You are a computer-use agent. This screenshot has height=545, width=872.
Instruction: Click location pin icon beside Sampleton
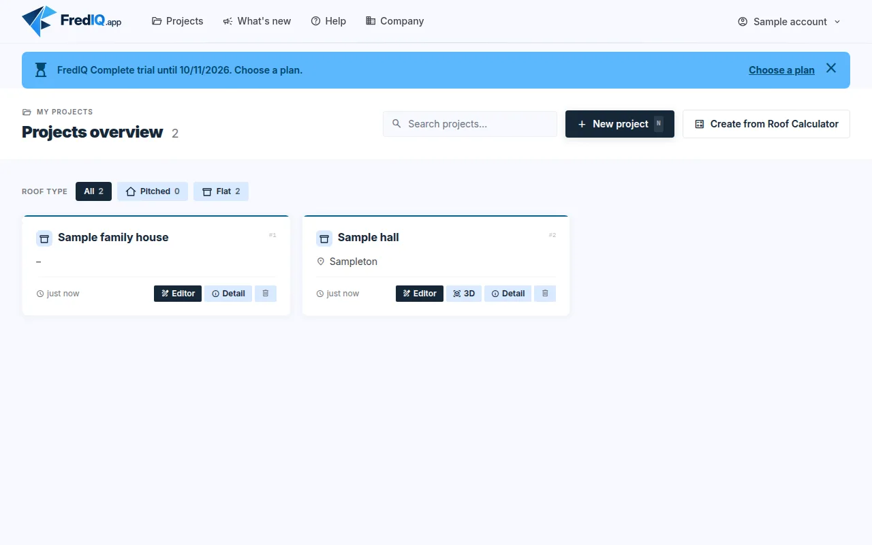[x=321, y=262]
